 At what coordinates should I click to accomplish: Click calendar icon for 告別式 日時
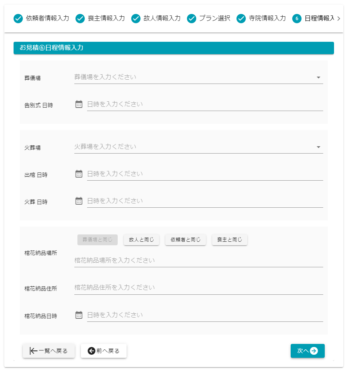79,104
